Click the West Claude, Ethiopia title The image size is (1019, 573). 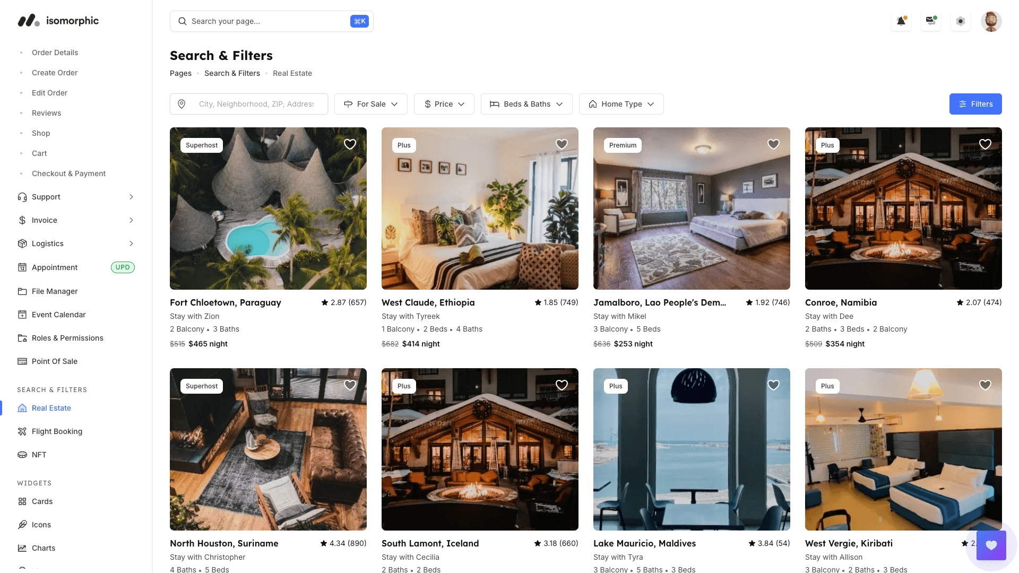point(428,302)
